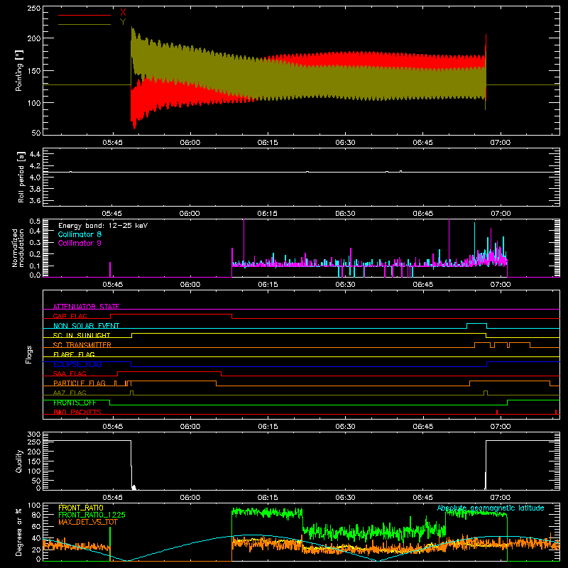Click '4.4' on the Roll period axis
The height and width of the screenshot is (568, 568).
pyautogui.click(x=35, y=154)
